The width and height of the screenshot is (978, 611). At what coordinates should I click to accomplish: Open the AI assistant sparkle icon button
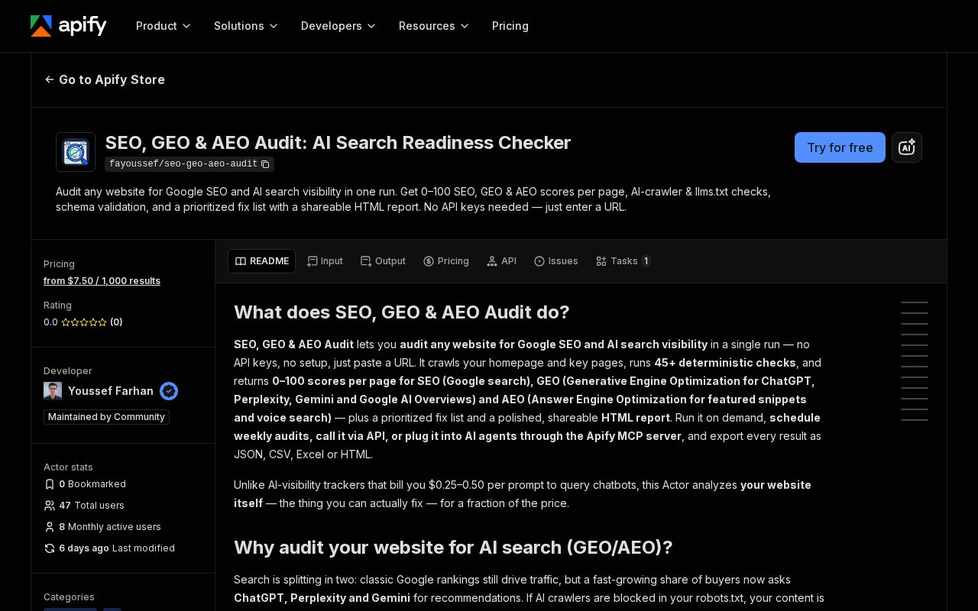[907, 147]
